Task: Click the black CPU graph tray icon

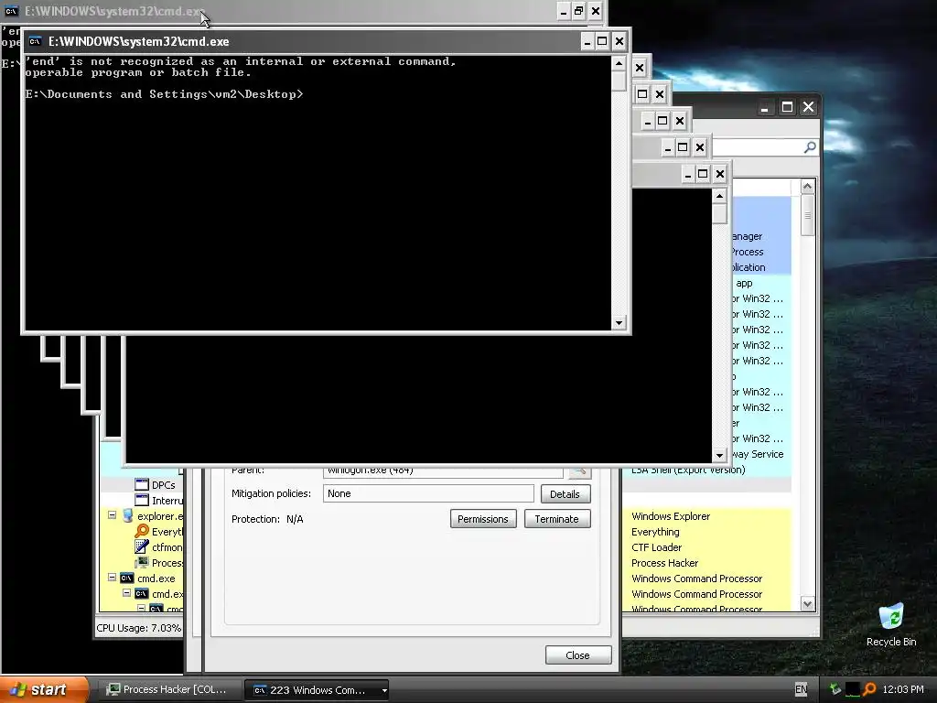Action: pos(852,689)
